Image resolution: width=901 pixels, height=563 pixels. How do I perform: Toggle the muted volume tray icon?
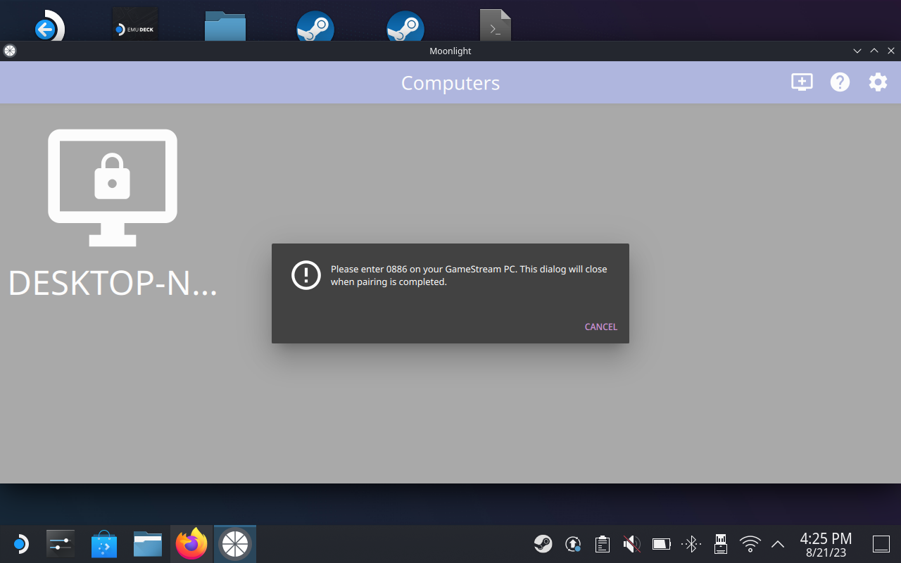631,544
